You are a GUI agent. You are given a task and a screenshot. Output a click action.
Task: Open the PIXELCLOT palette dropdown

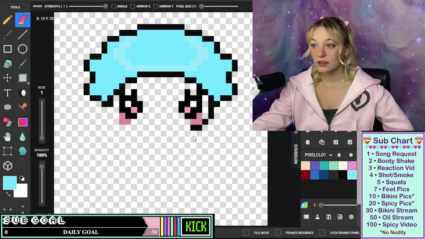(x=319, y=155)
